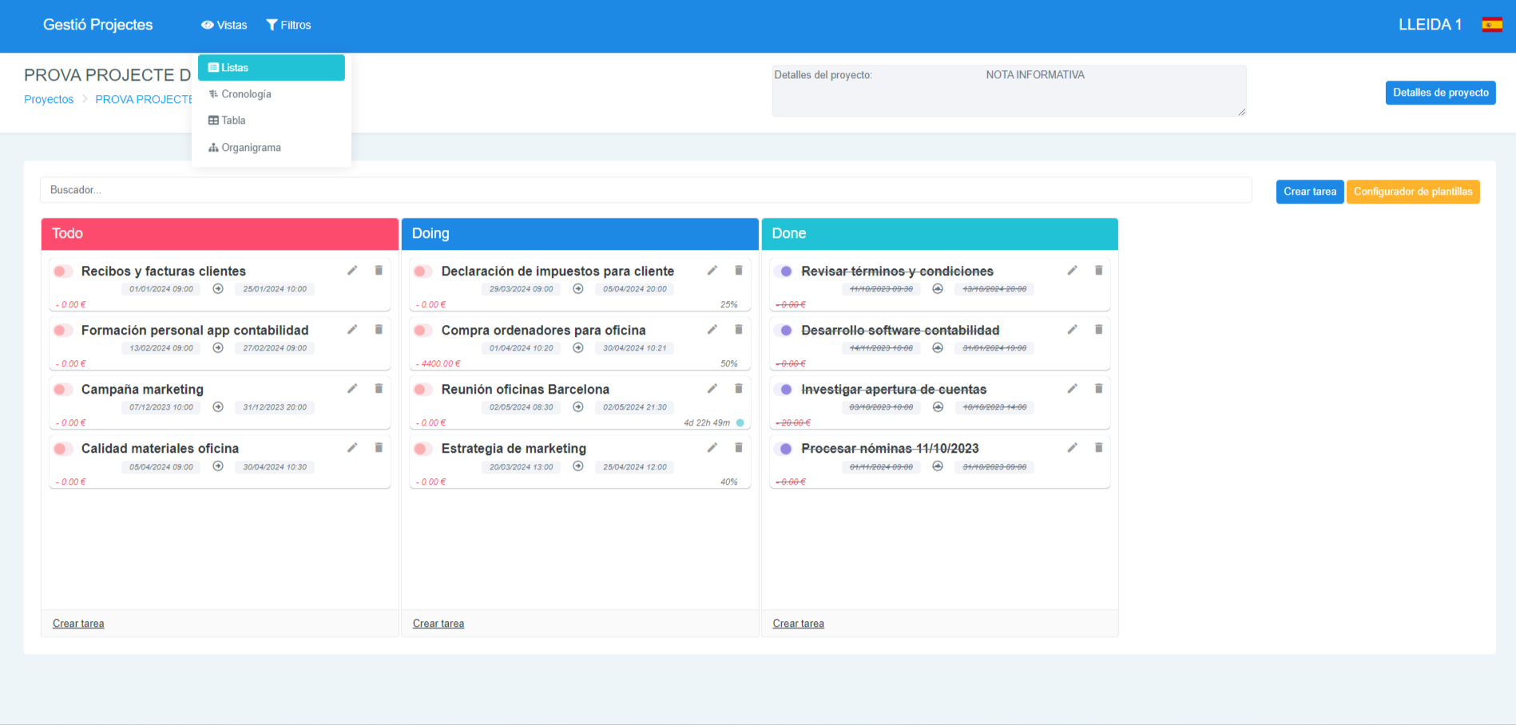Open the Filtros dropdown in the top bar
This screenshot has height=725, width=1516.
(289, 26)
